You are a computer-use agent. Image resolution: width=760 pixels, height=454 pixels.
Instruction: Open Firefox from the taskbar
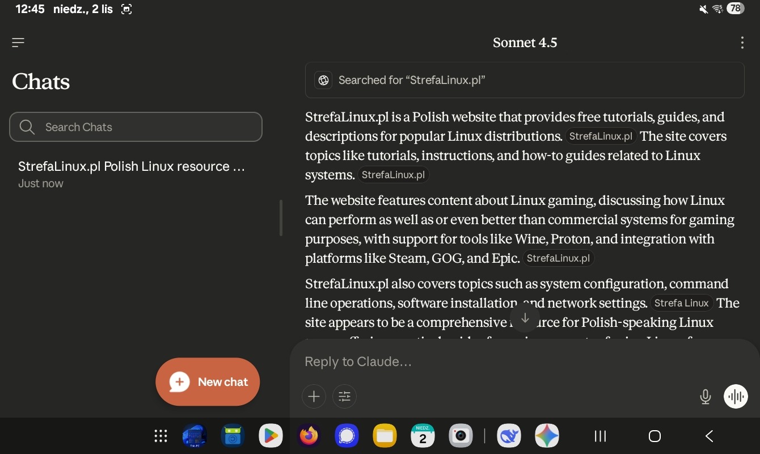pos(309,436)
